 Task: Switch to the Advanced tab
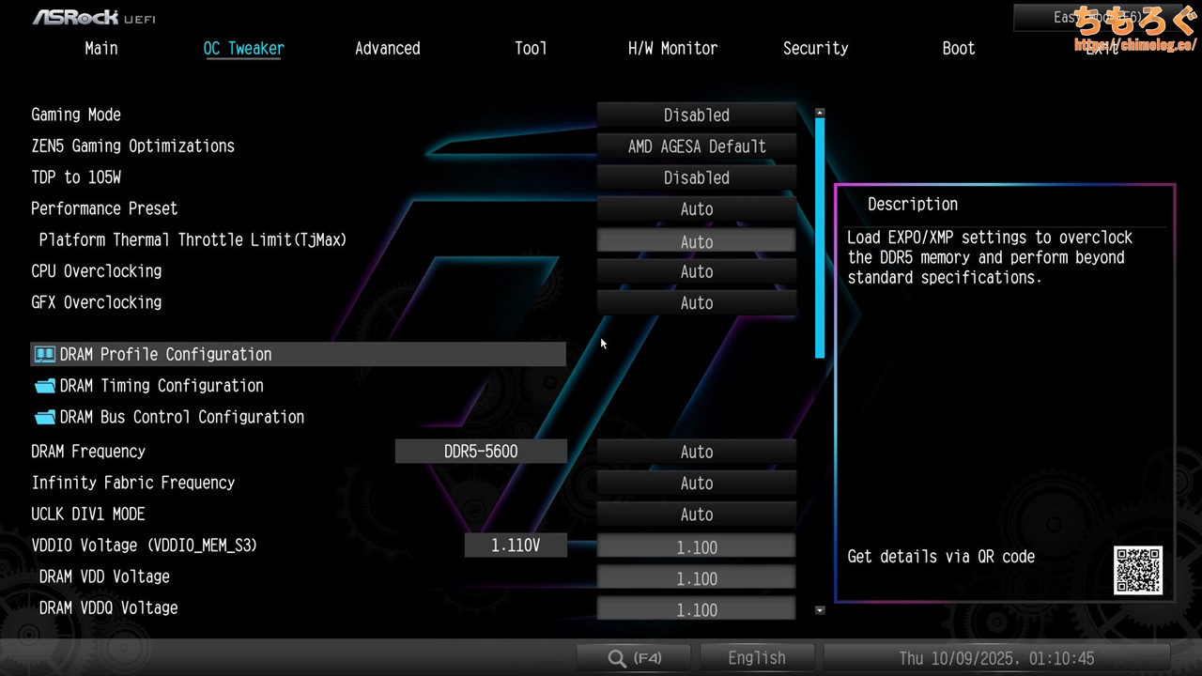(387, 49)
